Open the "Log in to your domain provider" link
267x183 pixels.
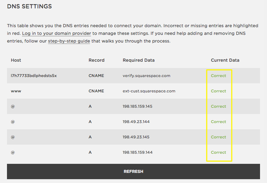click(56, 33)
